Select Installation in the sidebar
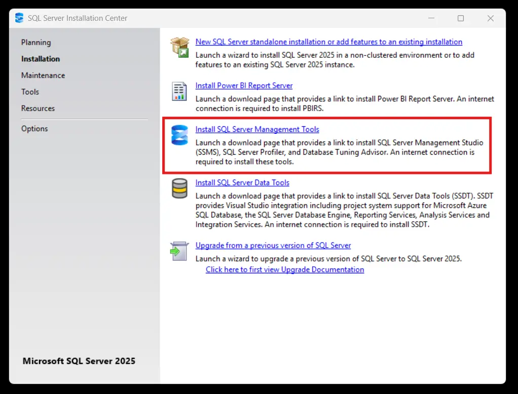 pyautogui.click(x=41, y=59)
